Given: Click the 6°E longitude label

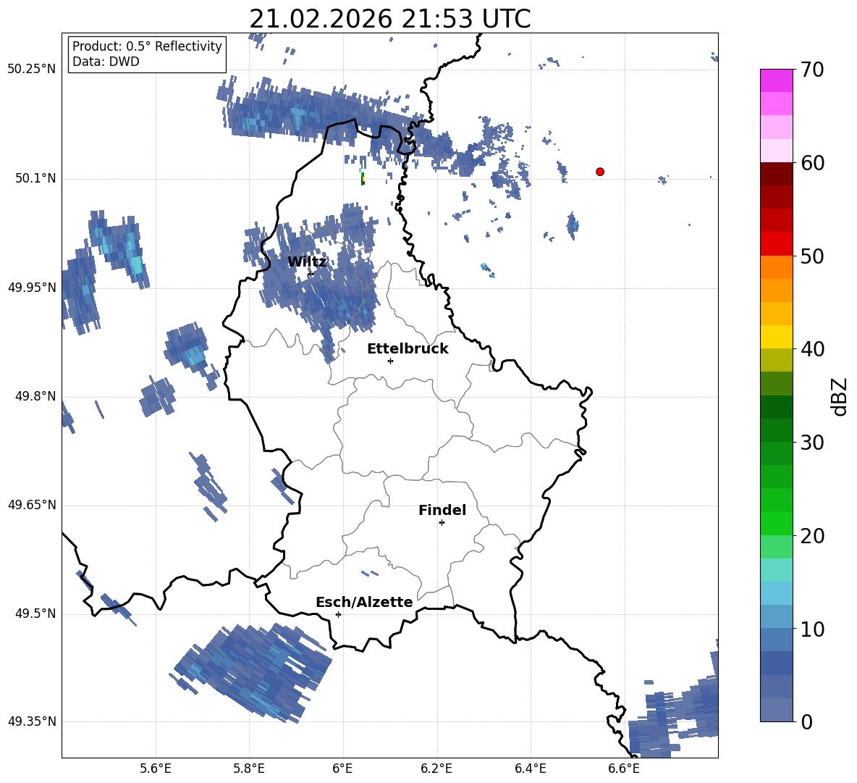Looking at the screenshot, I should [342, 769].
